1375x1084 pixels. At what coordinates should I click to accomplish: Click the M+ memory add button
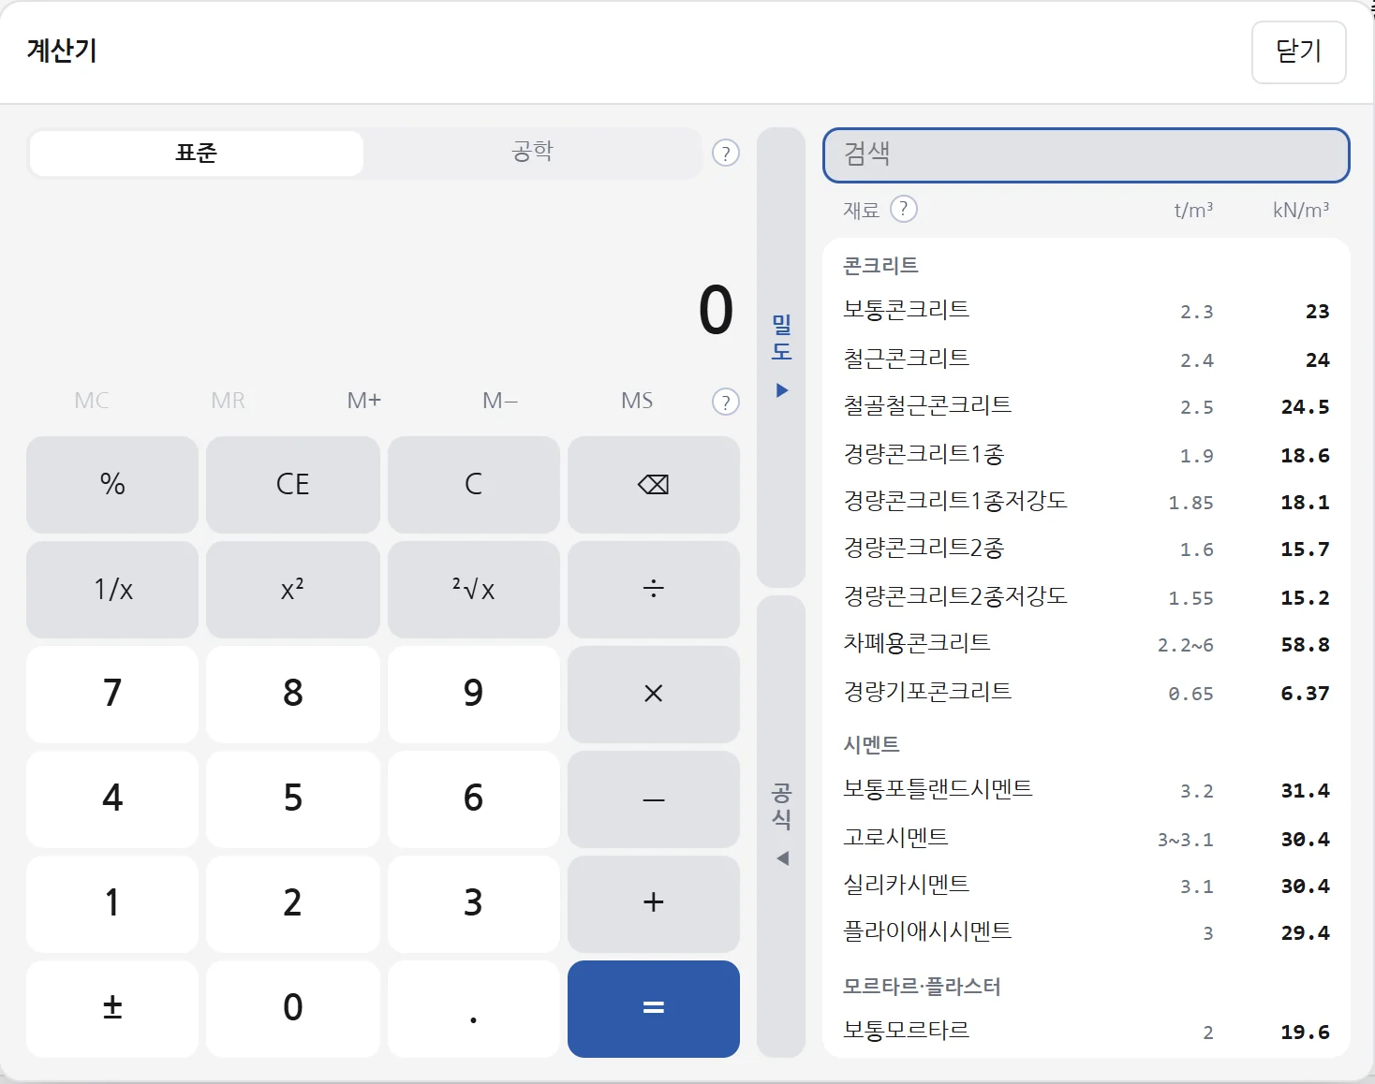click(364, 401)
